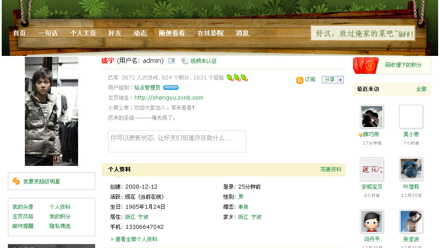Open 消息 messages in the navigation
The image size is (439, 248).
click(x=242, y=33)
